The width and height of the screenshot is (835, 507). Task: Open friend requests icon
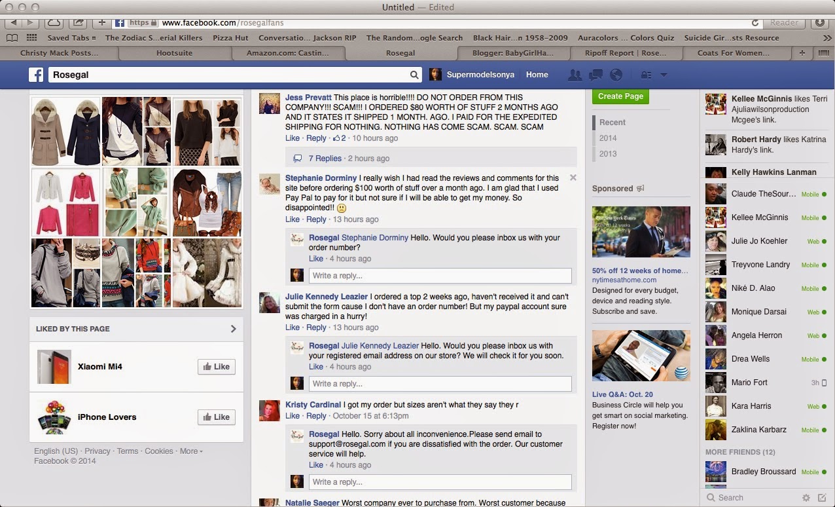575,75
